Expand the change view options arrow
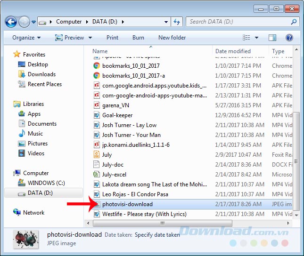Image resolution: width=304 pixels, height=256 pixels. pos(257,38)
